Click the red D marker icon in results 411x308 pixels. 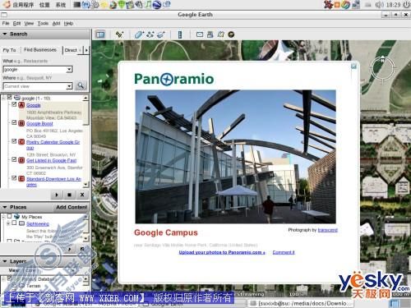(x=21, y=160)
